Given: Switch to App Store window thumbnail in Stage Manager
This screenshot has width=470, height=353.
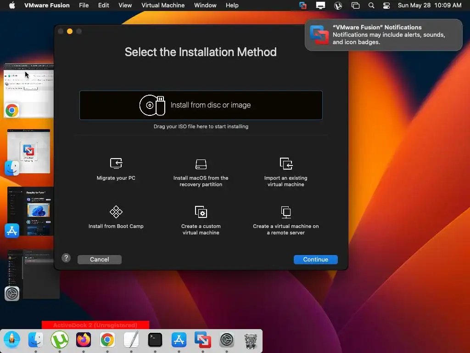Looking at the screenshot, I should [x=30, y=211].
